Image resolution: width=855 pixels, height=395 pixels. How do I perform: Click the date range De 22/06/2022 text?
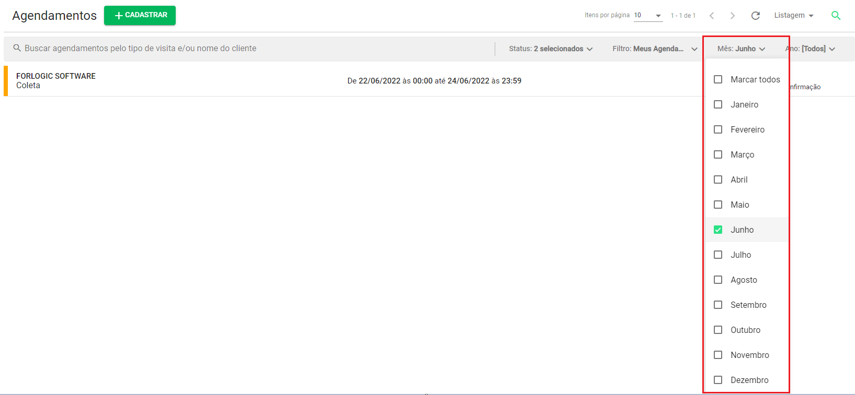(x=434, y=81)
